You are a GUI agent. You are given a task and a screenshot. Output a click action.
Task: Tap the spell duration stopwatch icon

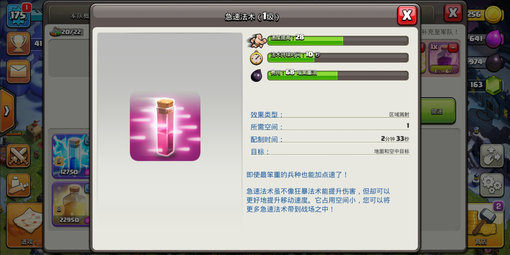pyautogui.click(x=256, y=58)
